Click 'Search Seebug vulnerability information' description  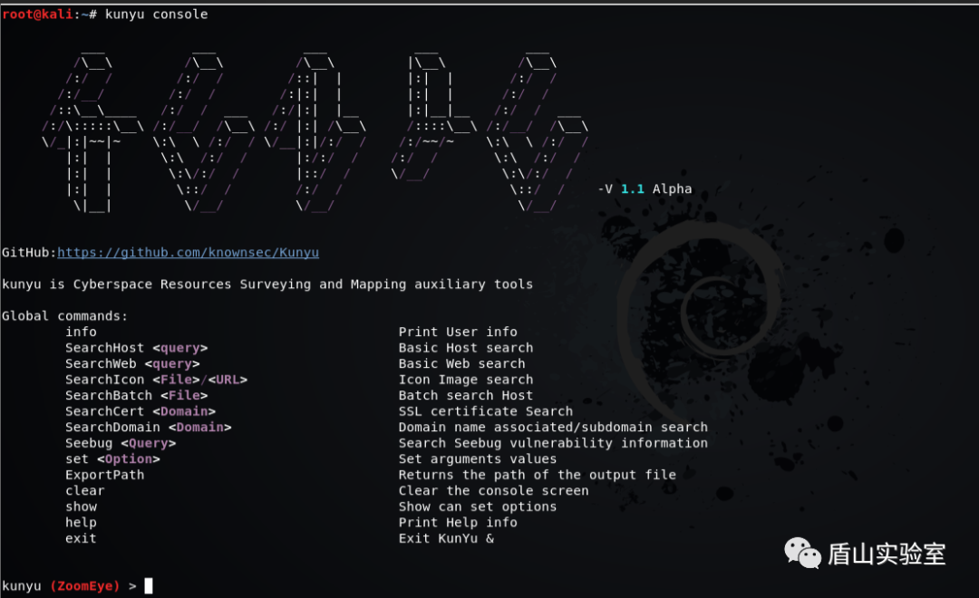[553, 443]
